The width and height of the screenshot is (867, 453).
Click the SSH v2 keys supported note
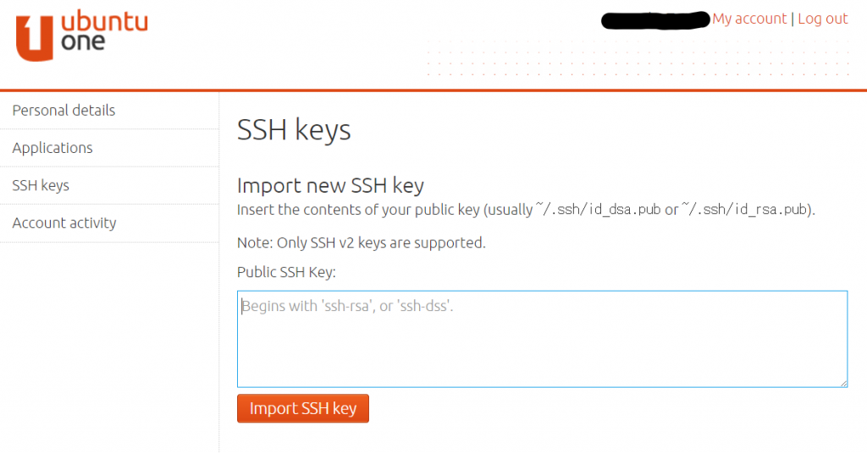tap(362, 243)
